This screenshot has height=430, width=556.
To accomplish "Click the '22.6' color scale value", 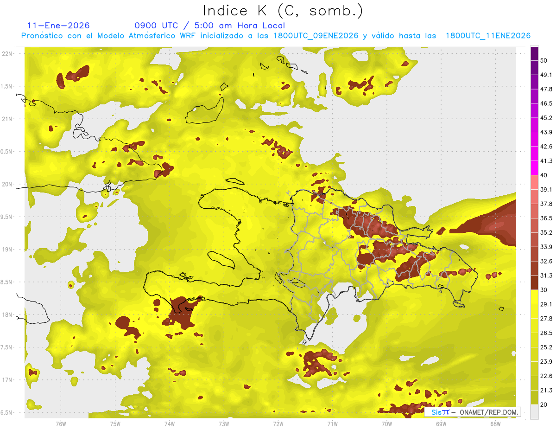I will [x=547, y=376].
